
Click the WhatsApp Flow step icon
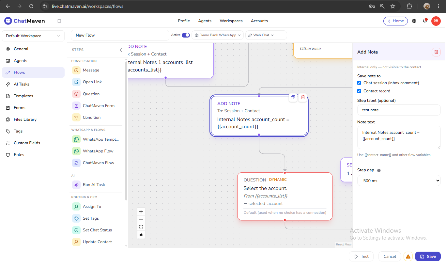point(76,151)
